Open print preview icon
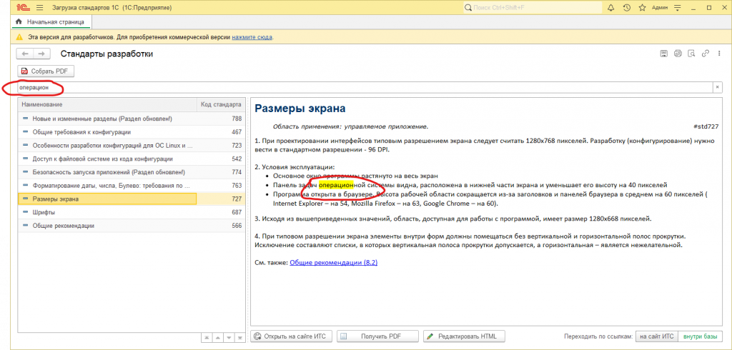Image resolution: width=732 pixels, height=350 pixels. point(692,53)
